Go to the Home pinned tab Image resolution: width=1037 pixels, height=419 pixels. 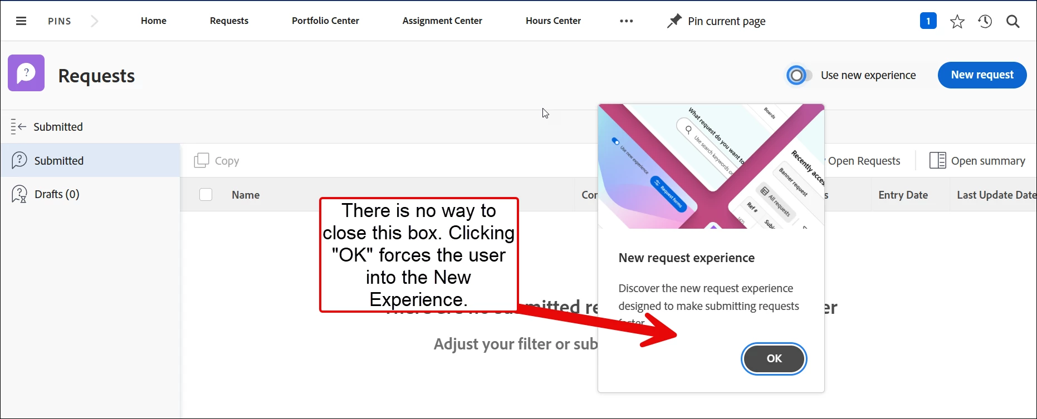point(154,21)
